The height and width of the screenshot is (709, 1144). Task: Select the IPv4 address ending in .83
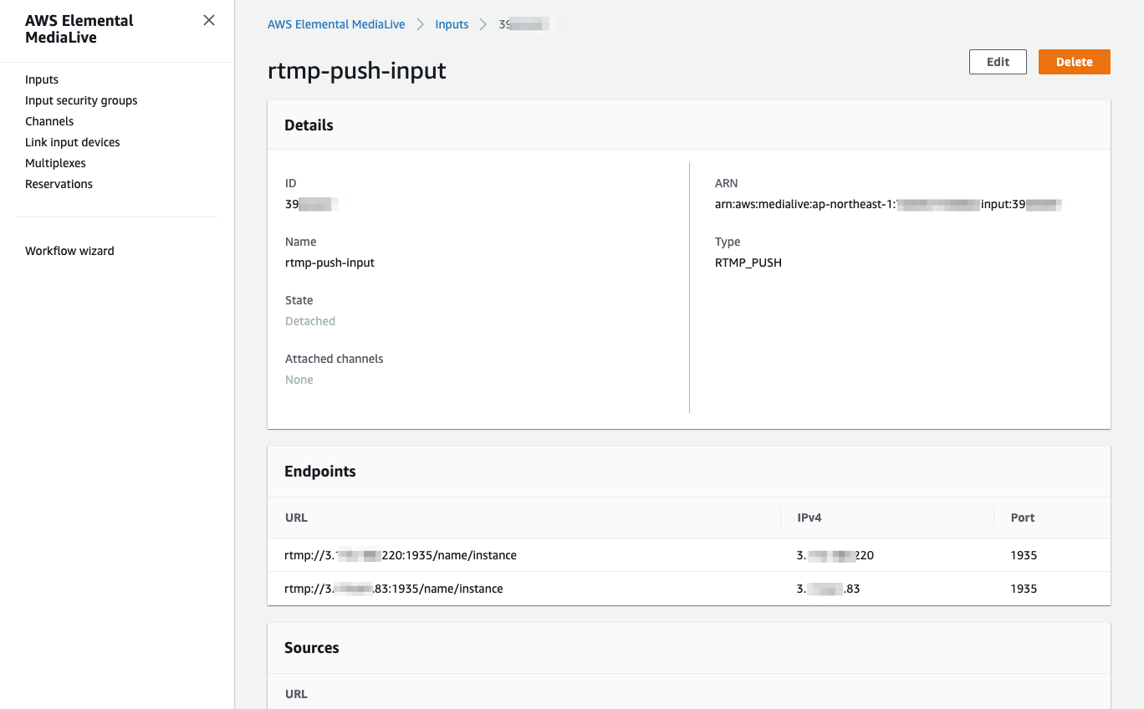(x=829, y=589)
